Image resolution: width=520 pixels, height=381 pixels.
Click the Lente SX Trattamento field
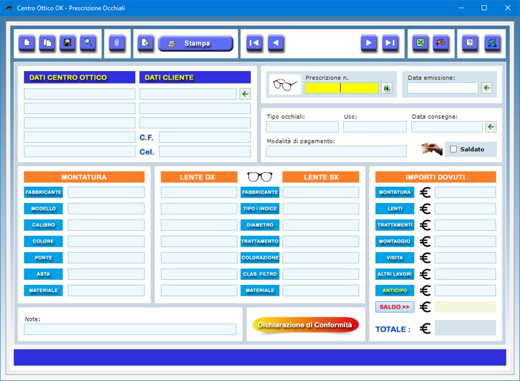321,241
